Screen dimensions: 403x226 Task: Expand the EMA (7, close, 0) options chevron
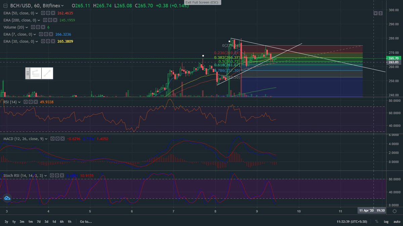[35, 34]
